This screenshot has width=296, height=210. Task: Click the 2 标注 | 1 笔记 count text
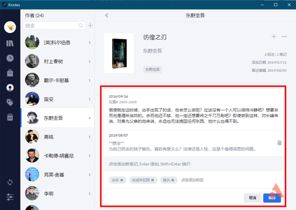point(275,55)
